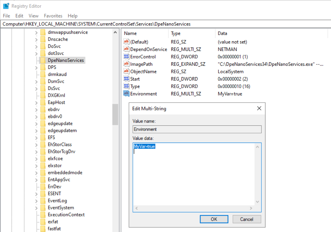Click the ImagePath string value icon
The image size is (331, 232).
[126, 64]
